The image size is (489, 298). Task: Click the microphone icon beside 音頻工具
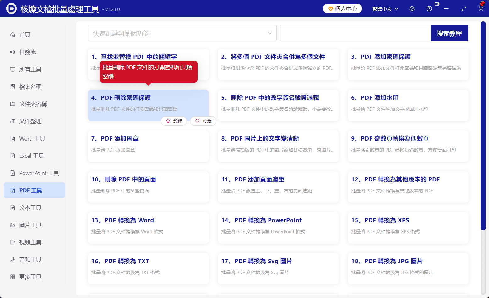tap(13, 259)
